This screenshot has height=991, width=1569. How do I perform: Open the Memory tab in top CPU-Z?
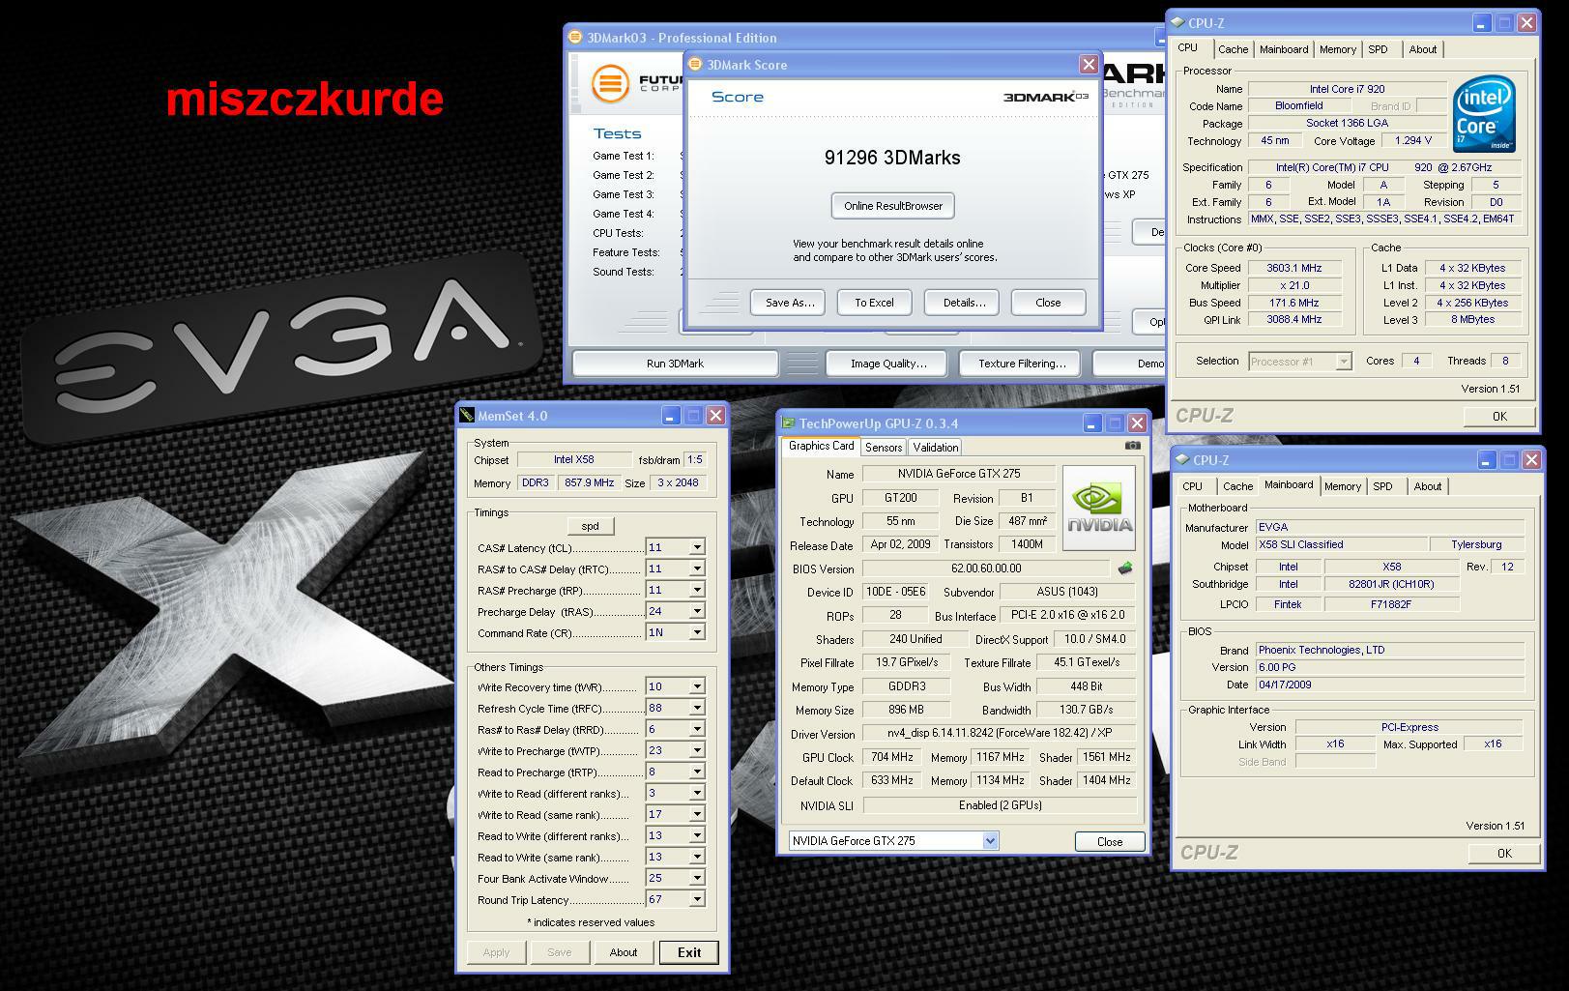pyautogui.click(x=1337, y=49)
